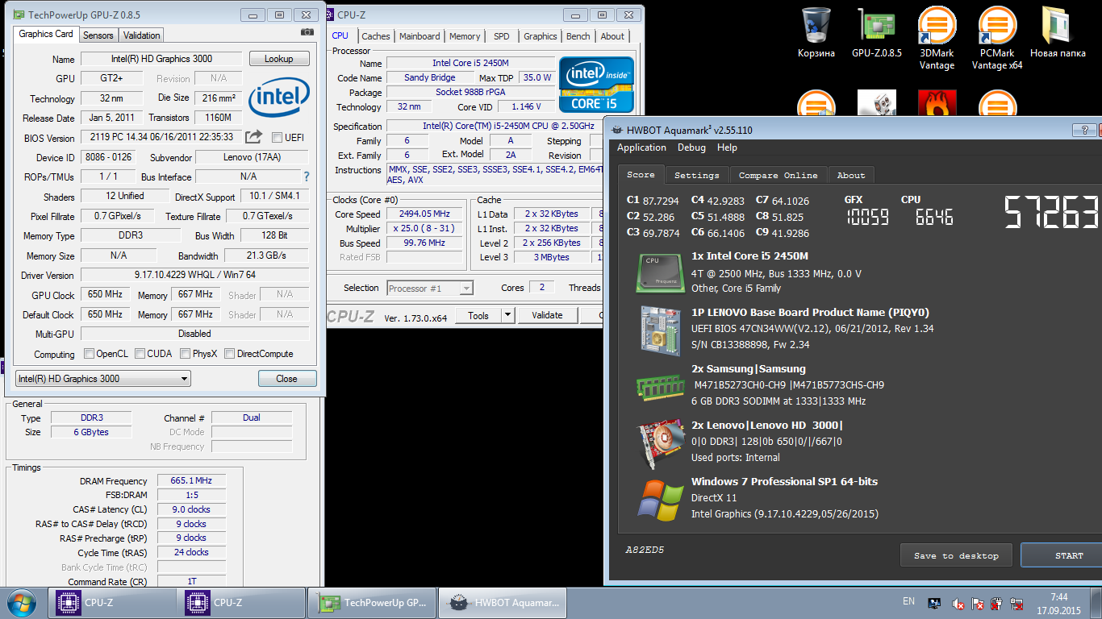Viewport: 1102px width, 619px height.
Task: Click the Core Speed value 2494.05 MHz
Action: [x=424, y=214]
